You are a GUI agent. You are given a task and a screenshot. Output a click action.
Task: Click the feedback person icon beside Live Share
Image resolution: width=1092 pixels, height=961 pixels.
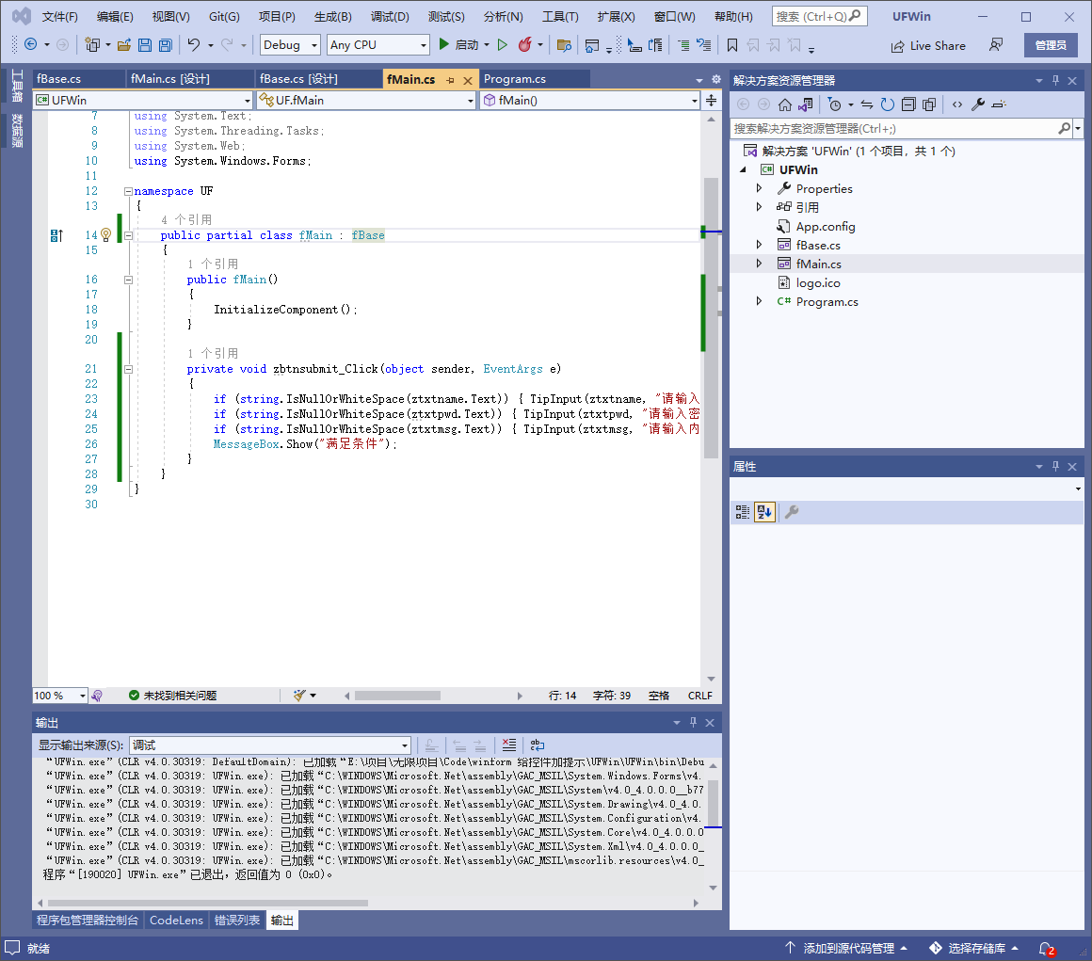996,45
